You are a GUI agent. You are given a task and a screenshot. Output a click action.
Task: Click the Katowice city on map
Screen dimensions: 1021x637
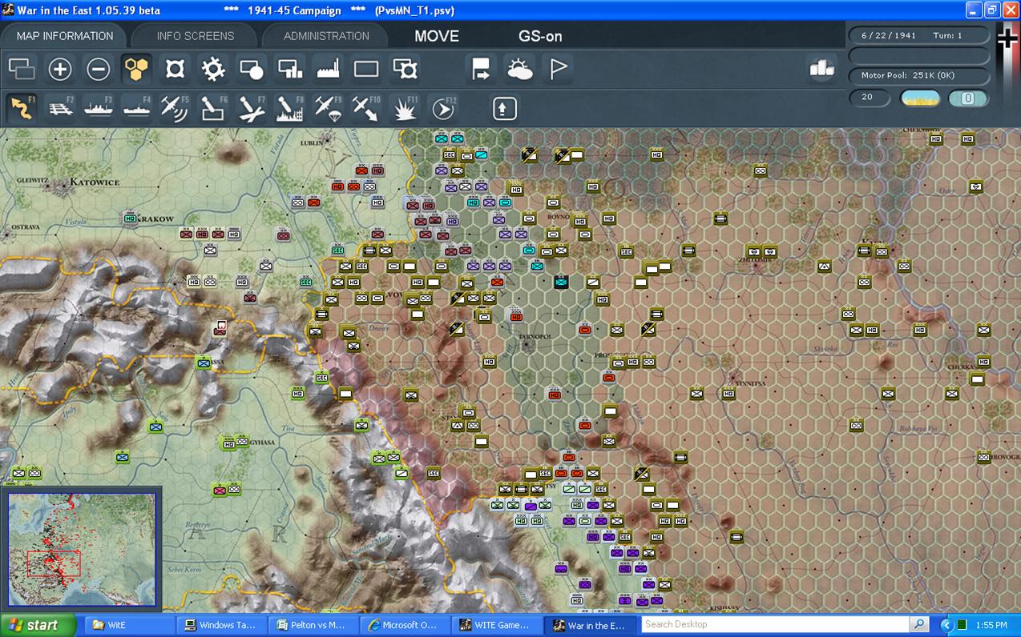point(94,183)
